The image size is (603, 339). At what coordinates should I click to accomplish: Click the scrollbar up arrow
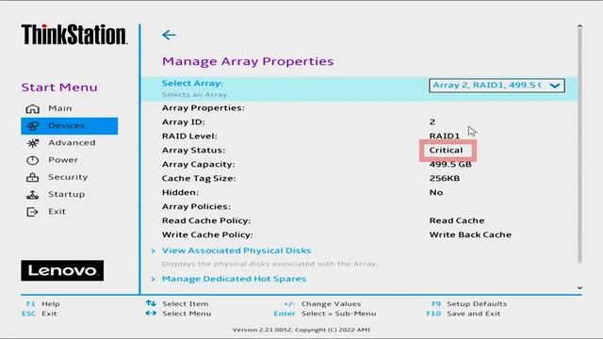579,26
